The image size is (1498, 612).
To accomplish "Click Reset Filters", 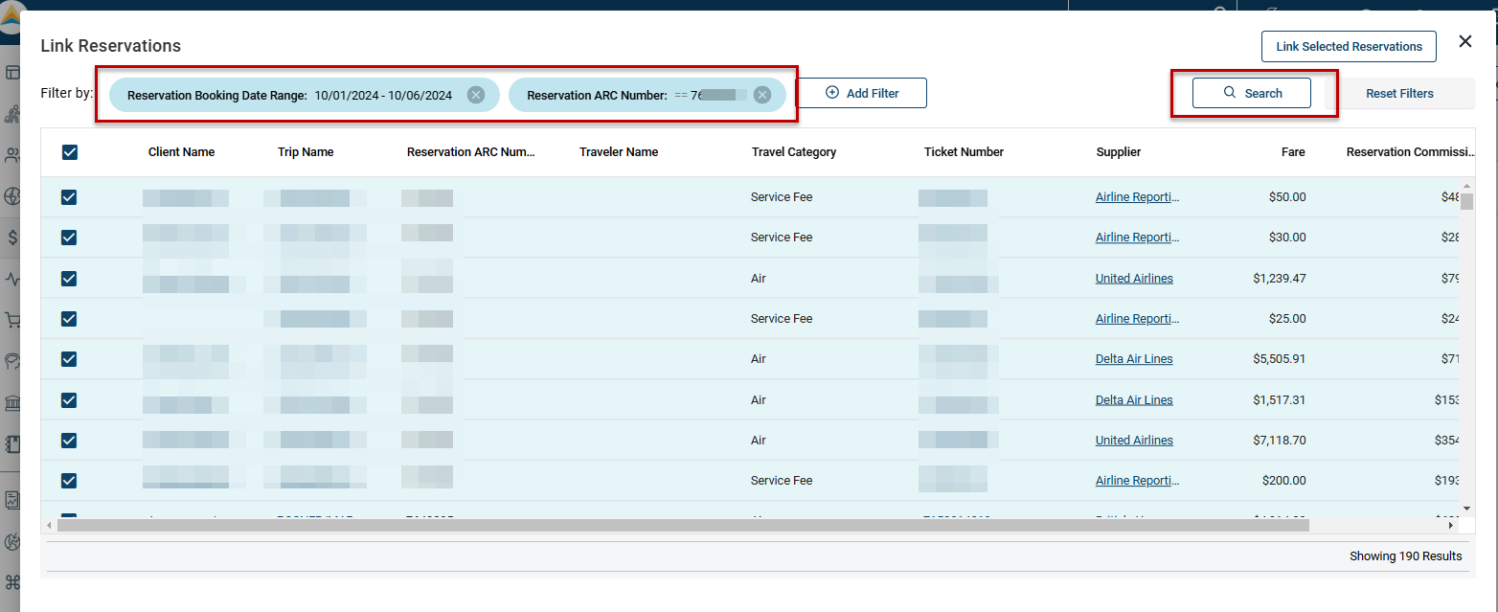I will tap(1399, 93).
